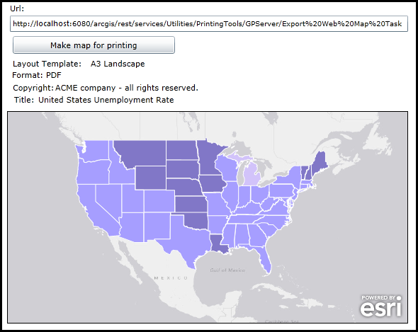Edit the ACME company copyright text

coord(127,88)
